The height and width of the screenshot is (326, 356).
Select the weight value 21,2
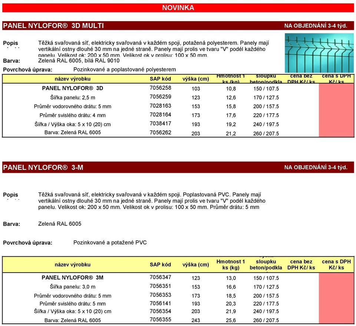pos(231,133)
